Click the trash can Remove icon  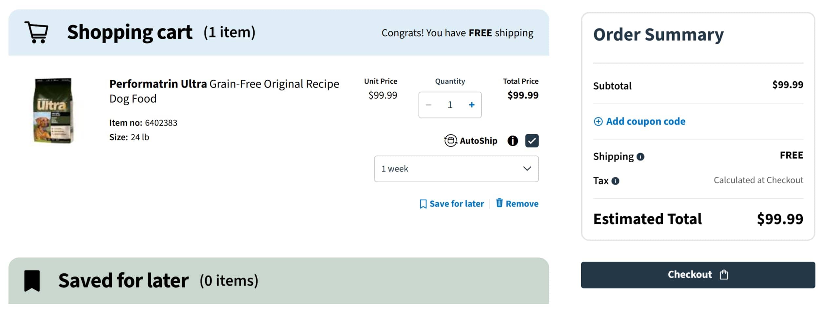click(x=499, y=203)
